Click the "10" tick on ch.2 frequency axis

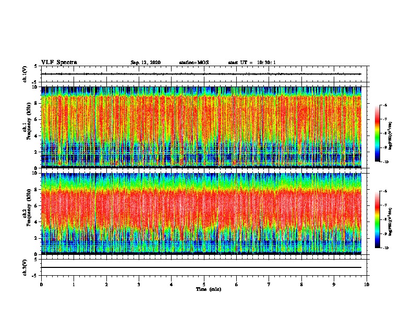coord(34,173)
